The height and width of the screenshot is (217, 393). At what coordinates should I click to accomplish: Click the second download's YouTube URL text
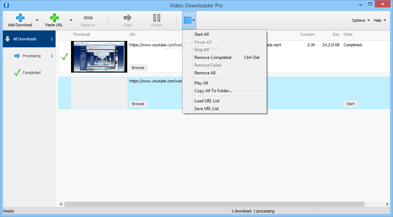[155, 81]
